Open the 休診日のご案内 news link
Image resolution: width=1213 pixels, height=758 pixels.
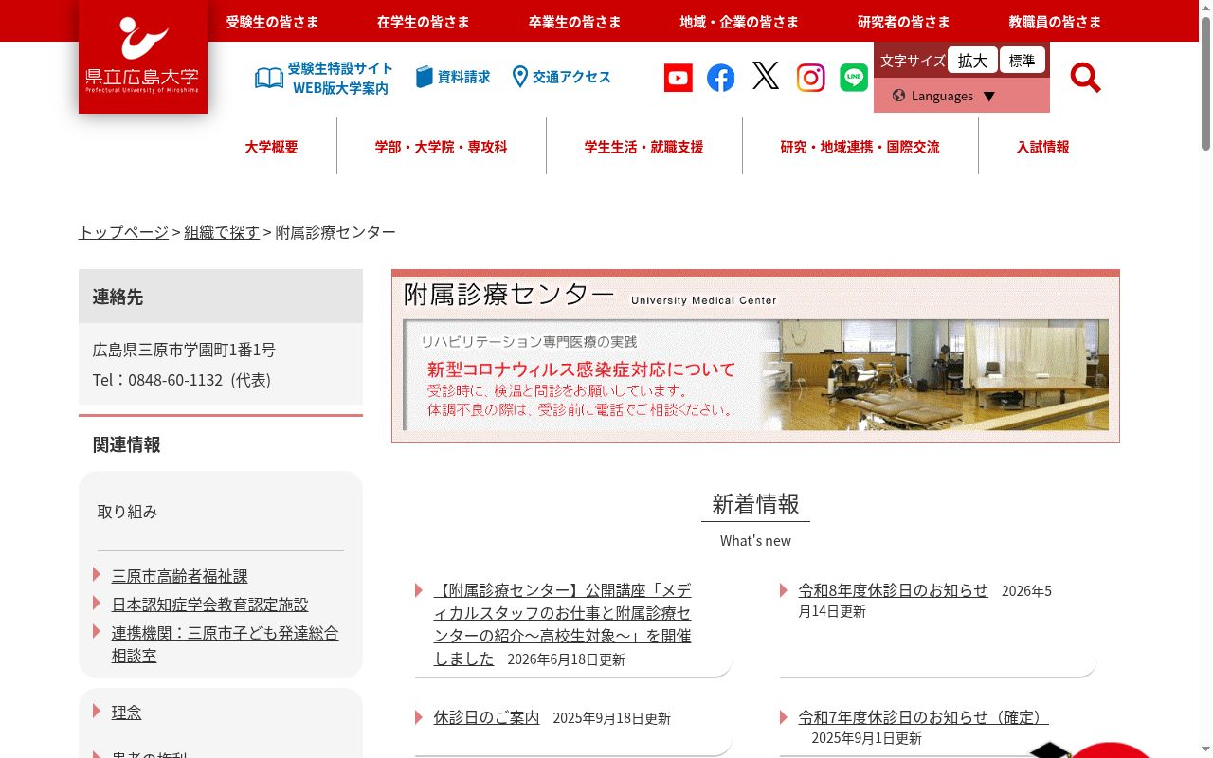(x=487, y=717)
